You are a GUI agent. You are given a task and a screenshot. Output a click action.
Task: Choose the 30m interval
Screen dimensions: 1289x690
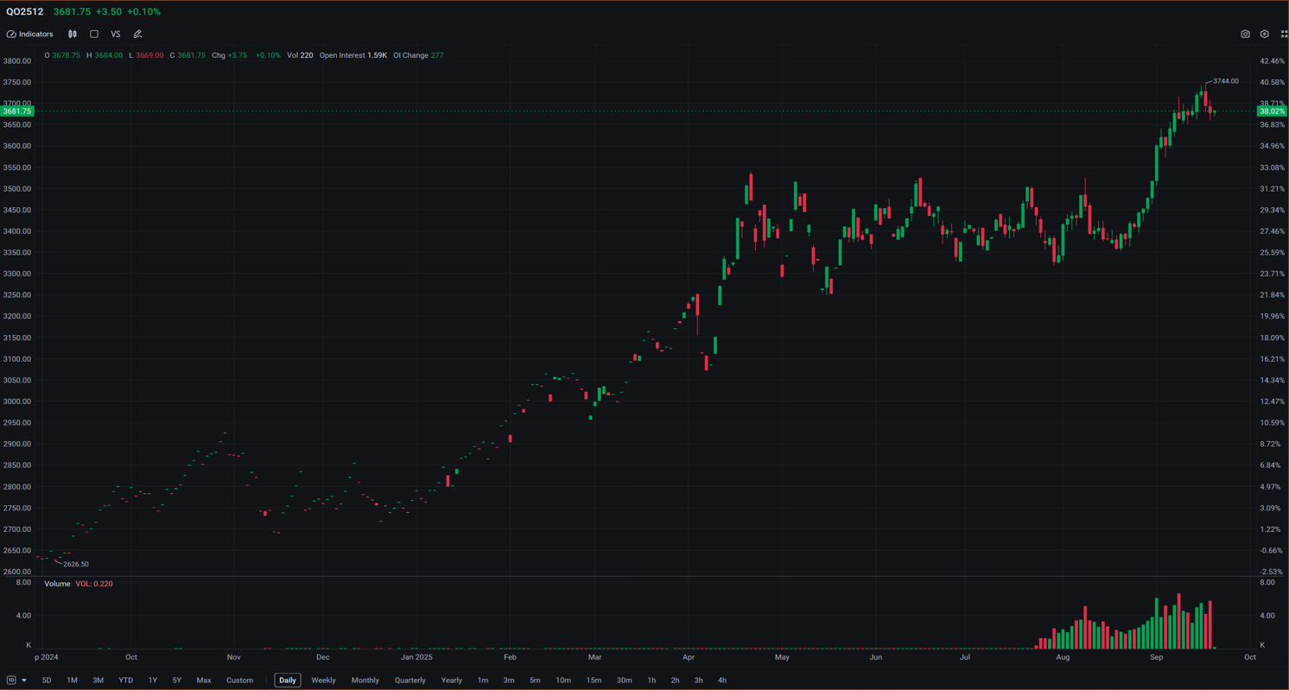click(x=624, y=681)
